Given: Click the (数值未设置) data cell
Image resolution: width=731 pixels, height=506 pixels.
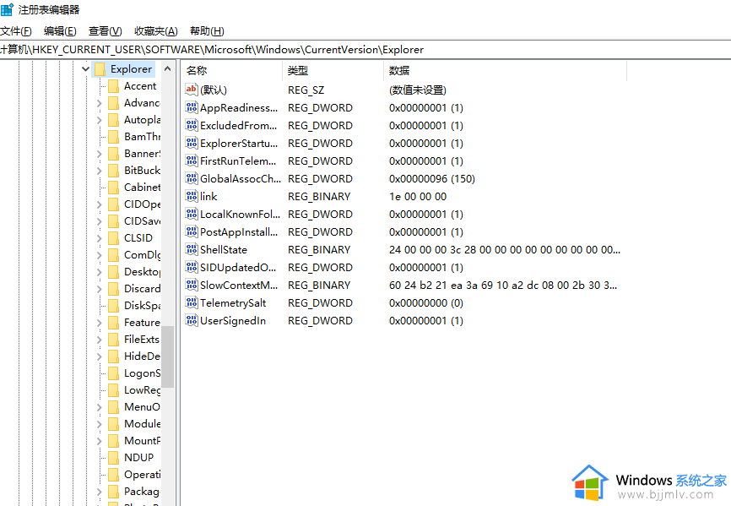Looking at the screenshot, I should (x=418, y=90).
